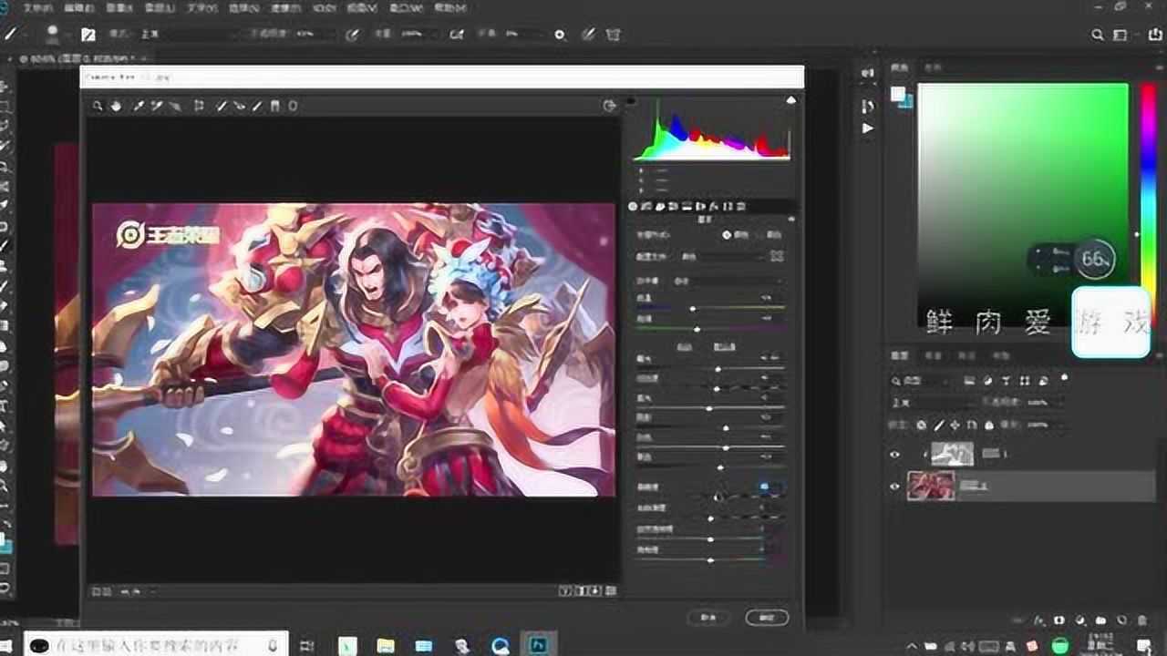The width and height of the screenshot is (1167, 656).
Task: Create a new layer
Action: (1120, 620)
